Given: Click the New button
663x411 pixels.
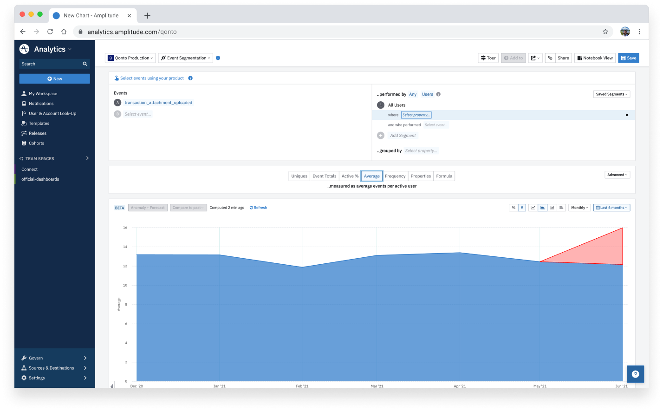Looking at the screenshot, I should (55, 79).
